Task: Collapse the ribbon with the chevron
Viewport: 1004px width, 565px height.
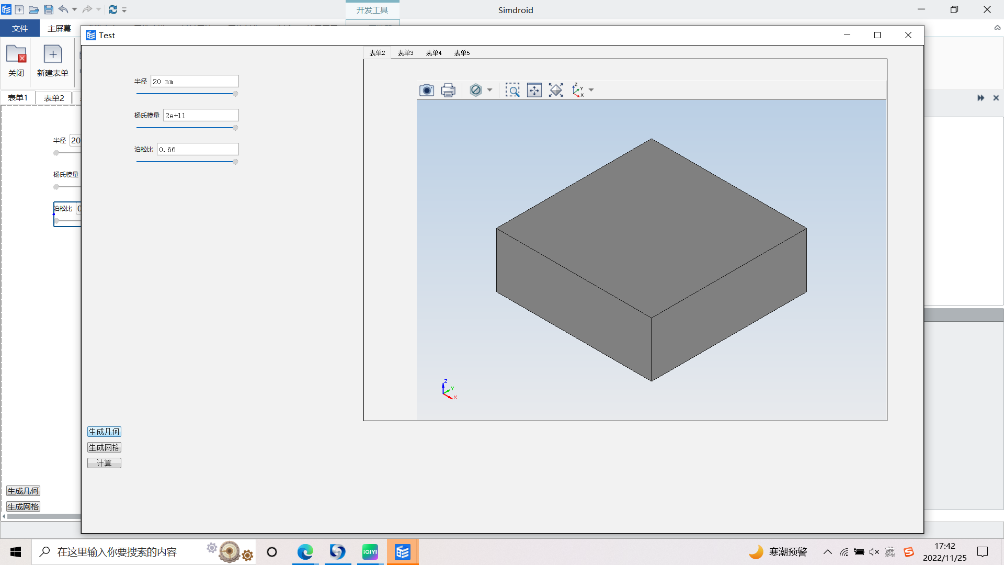Action: 997,28
